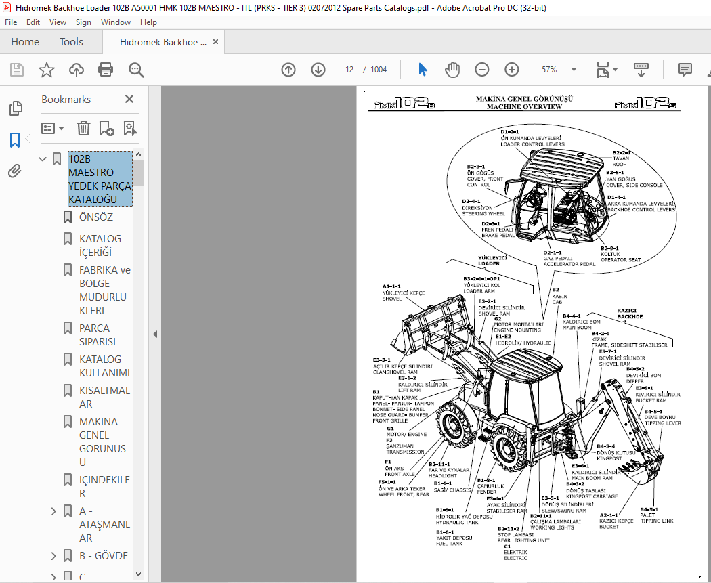Select the Hidromek Backhoe document tab

click(163, 42)
